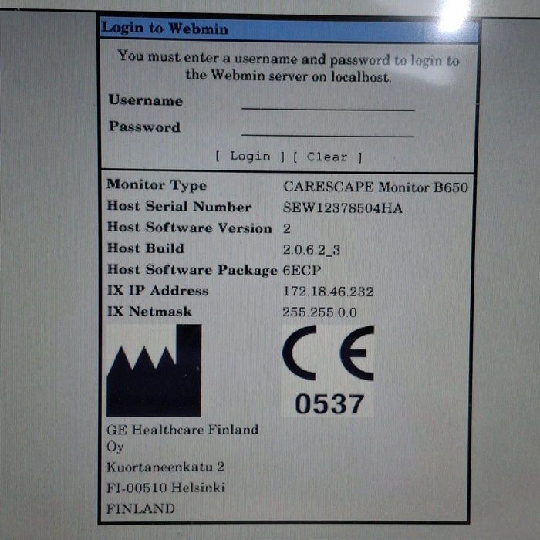The width and height of the screenshot is (540, 540).
Task: Click the Login button
Action: [x=250, y=157]
